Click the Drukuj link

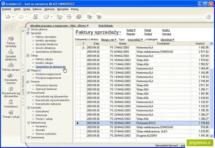[148, 34]
